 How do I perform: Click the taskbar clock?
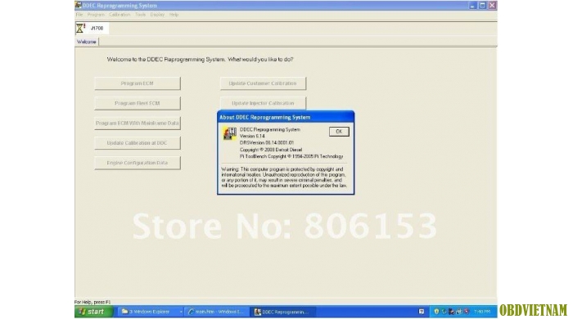(481, 312)
